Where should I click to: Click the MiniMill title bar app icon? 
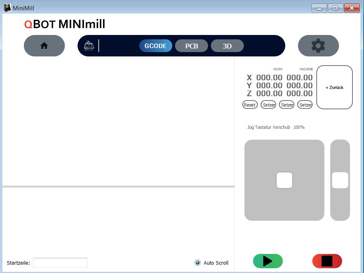pos(7,8)
